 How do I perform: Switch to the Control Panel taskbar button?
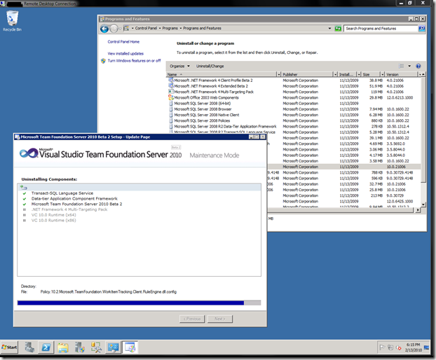[113, 347]
